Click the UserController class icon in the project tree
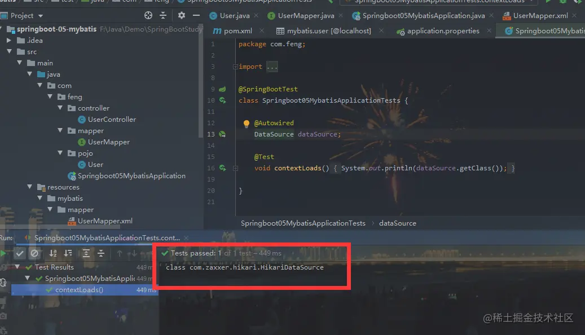The height and width of the screenshot is (335, 585). [x=82, y=120]
